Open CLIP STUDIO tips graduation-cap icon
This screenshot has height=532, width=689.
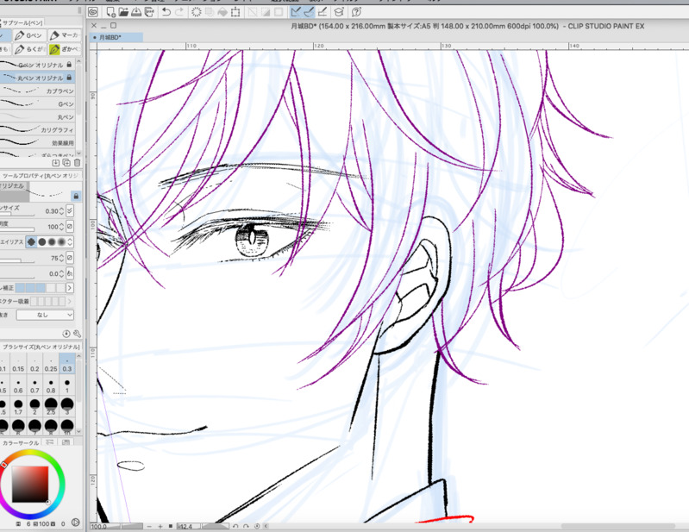[x=339, y=12]
